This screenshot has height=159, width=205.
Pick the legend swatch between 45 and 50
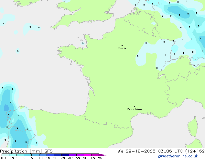click(95, 155)
